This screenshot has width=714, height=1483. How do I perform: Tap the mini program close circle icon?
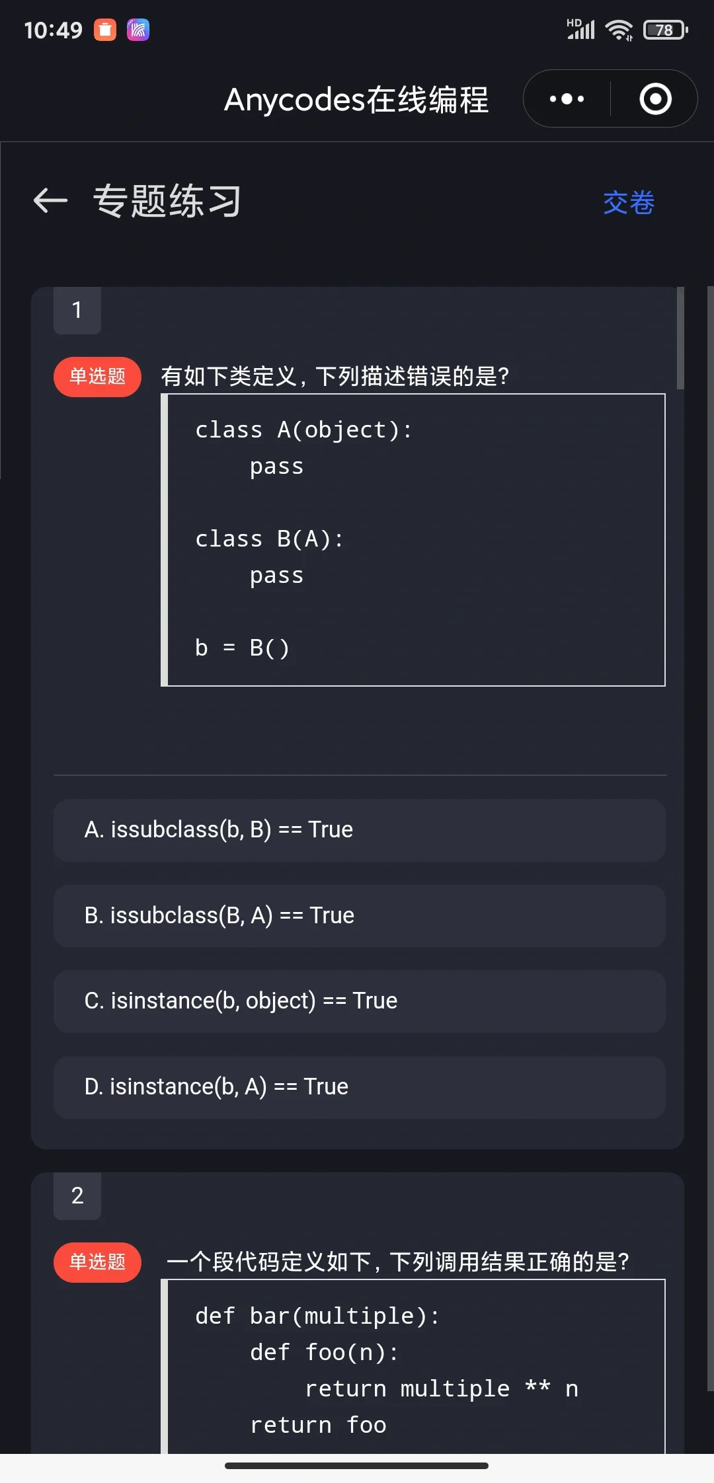pyautogui.click(x=655, y=99)
